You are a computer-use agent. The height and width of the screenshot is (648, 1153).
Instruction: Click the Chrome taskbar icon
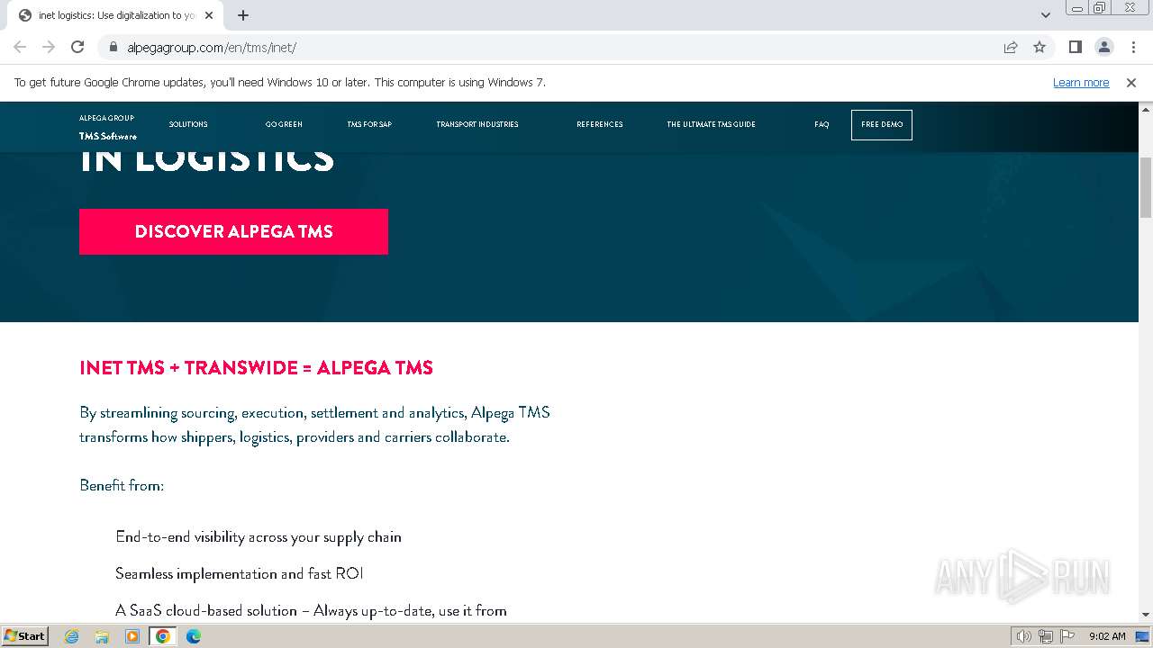163,636
